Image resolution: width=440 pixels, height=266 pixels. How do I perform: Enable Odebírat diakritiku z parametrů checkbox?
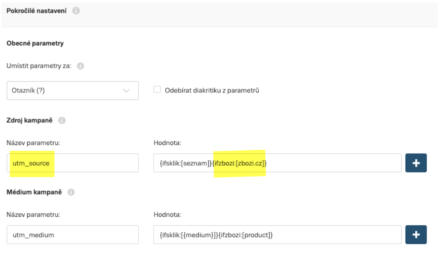157,90
